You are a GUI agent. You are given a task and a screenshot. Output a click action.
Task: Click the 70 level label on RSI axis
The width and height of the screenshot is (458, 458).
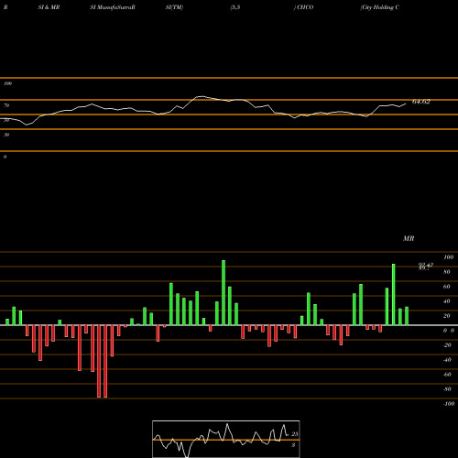click(6, 105)
